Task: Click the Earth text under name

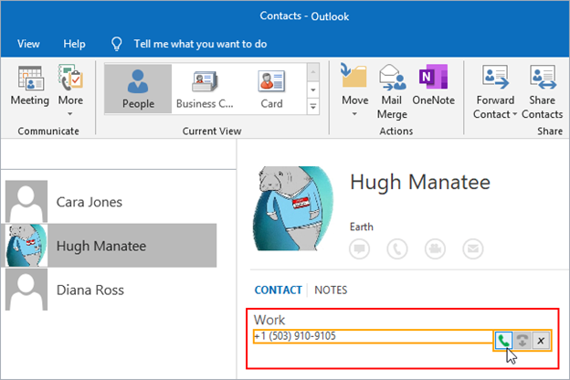Action: (x=362, y=227)
